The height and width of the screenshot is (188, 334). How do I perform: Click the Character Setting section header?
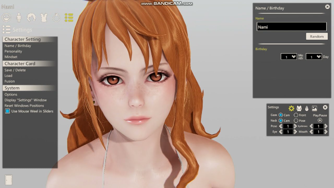click(30, 39)
